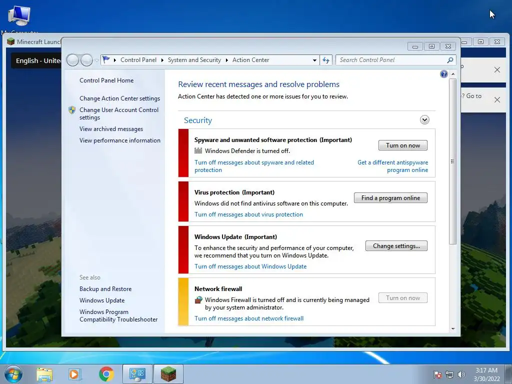Select Action Center breadcrumb
Viewport: 512px width, 384px height.
251,60
